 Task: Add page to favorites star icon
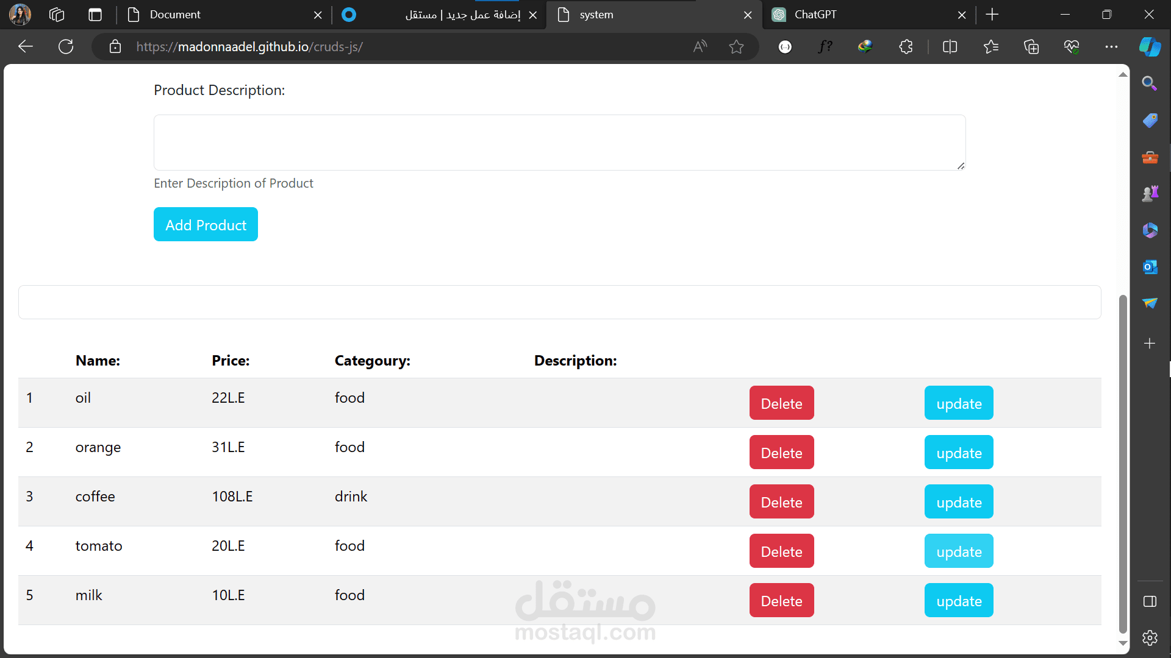pyautogui.click(x=736, y=47)
